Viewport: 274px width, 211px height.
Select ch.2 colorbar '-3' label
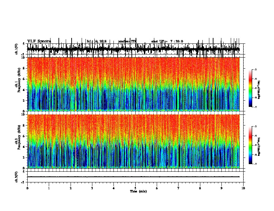coord(255,127)
